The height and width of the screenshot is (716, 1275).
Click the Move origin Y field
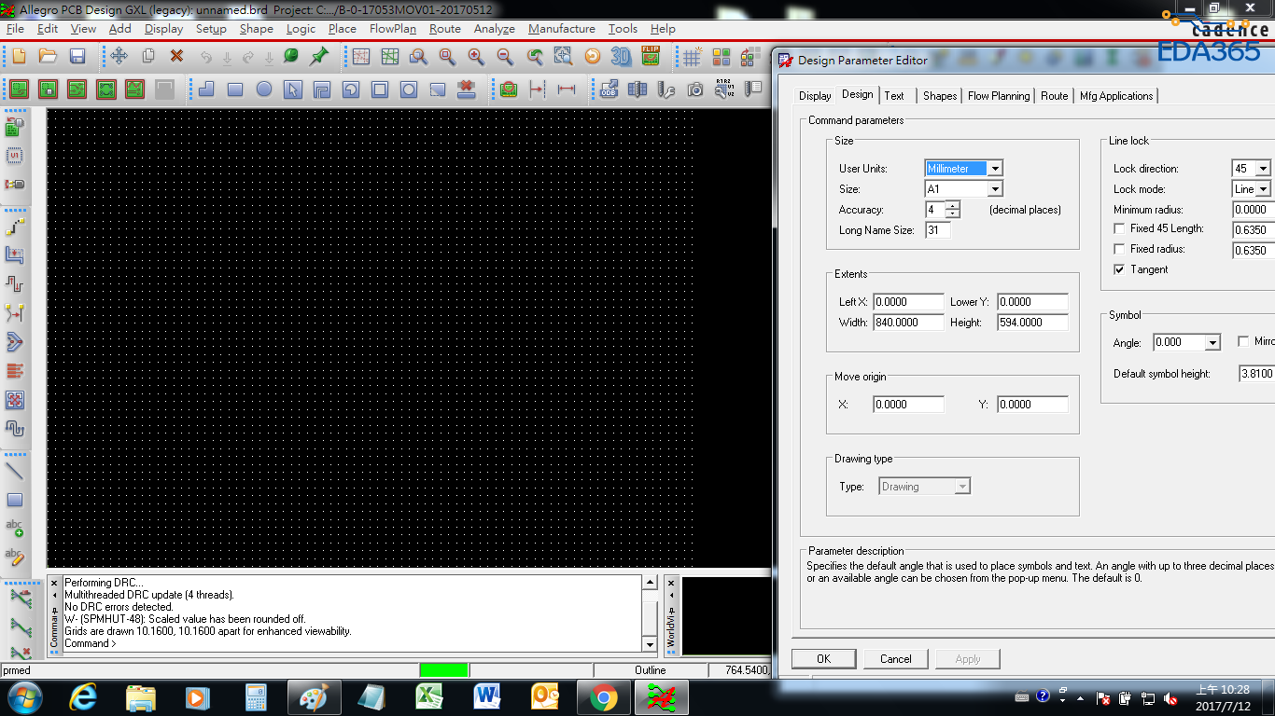click(1033, 405)
